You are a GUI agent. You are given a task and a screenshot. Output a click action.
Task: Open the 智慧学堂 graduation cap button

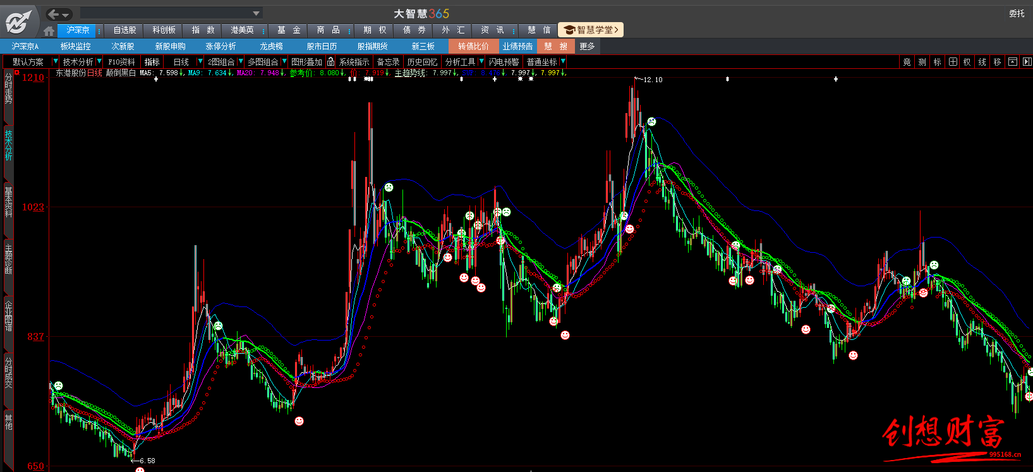point(591,30)
